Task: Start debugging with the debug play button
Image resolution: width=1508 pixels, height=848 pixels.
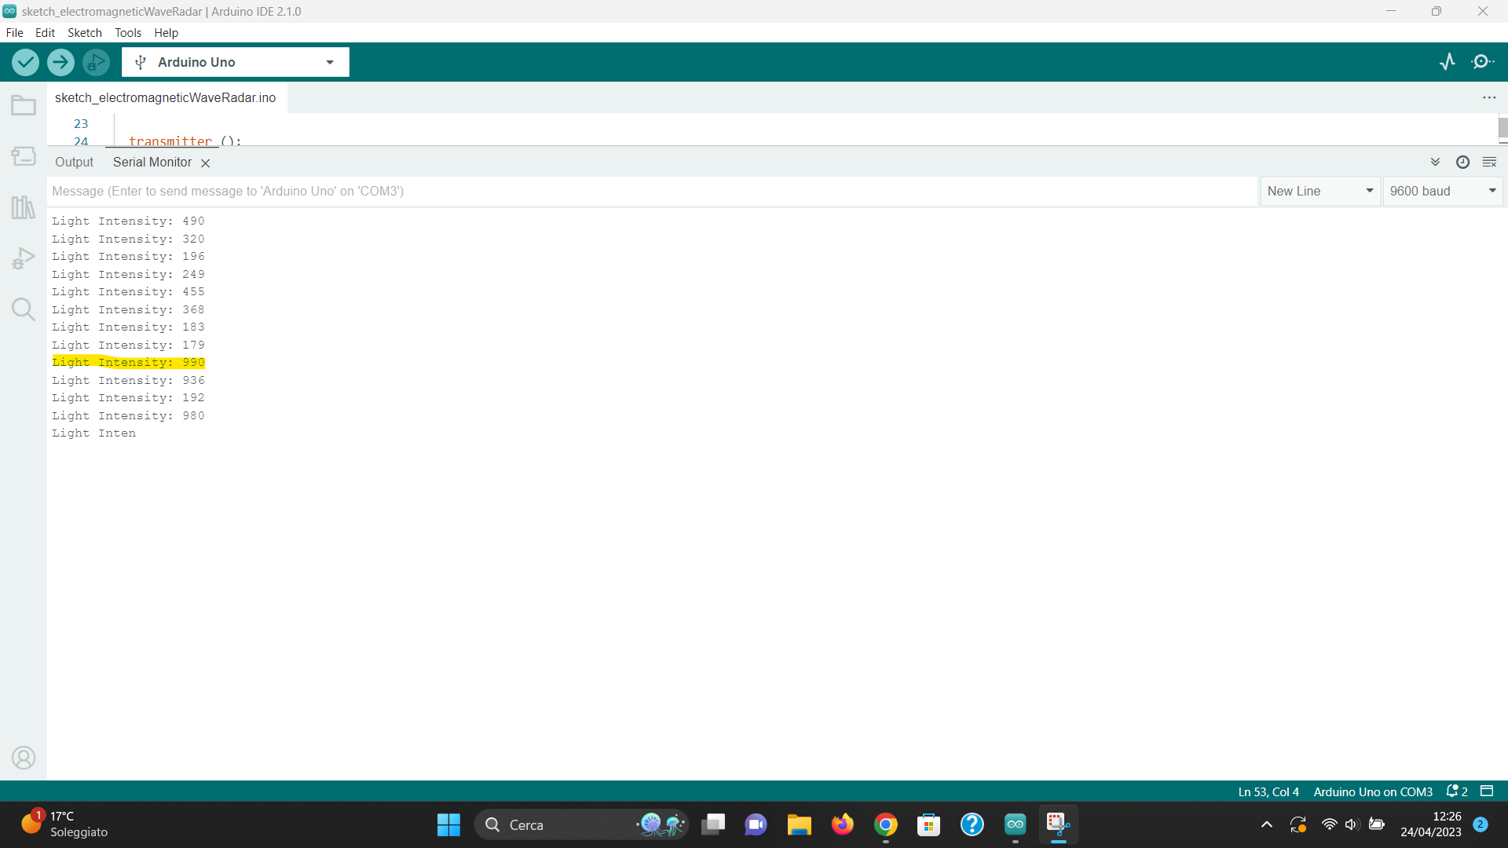Action: 96,62
